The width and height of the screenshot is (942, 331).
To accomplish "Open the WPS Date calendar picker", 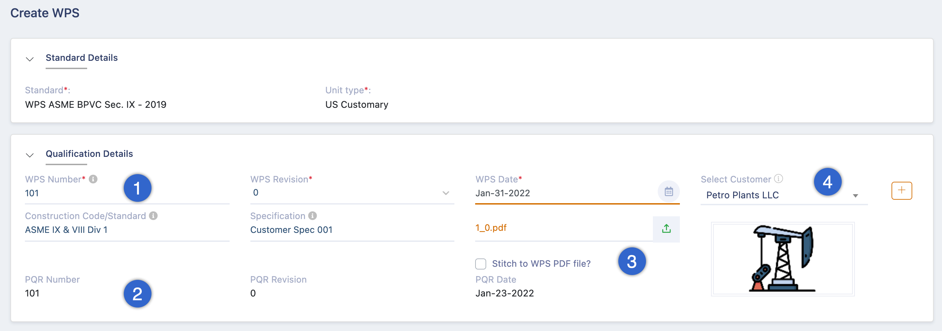I will (x=668, y=191).
